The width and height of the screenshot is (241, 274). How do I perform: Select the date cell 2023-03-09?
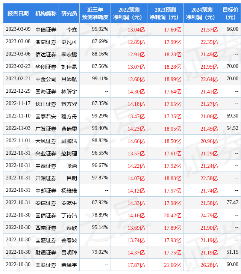click(x=18, y=29)
